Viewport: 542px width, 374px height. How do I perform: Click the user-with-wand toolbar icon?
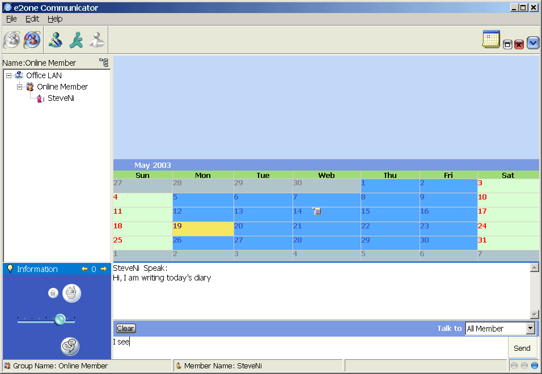point(55,40)
